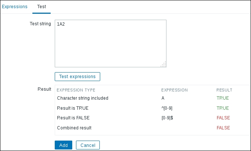Click the Test string label
Viewport: 251px width, 151px height.
point(40,24)
